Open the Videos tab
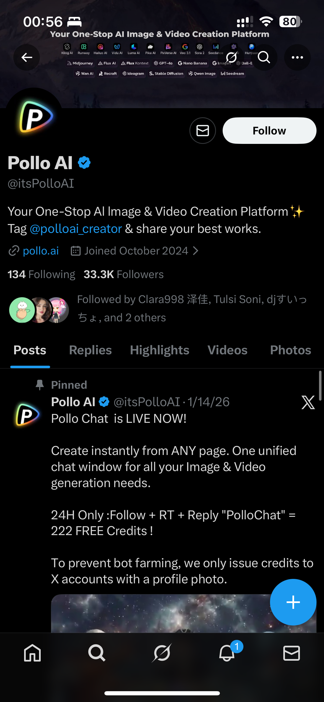Image resolution: width=324 pixels, height=702 pixels. click(227, 350)
